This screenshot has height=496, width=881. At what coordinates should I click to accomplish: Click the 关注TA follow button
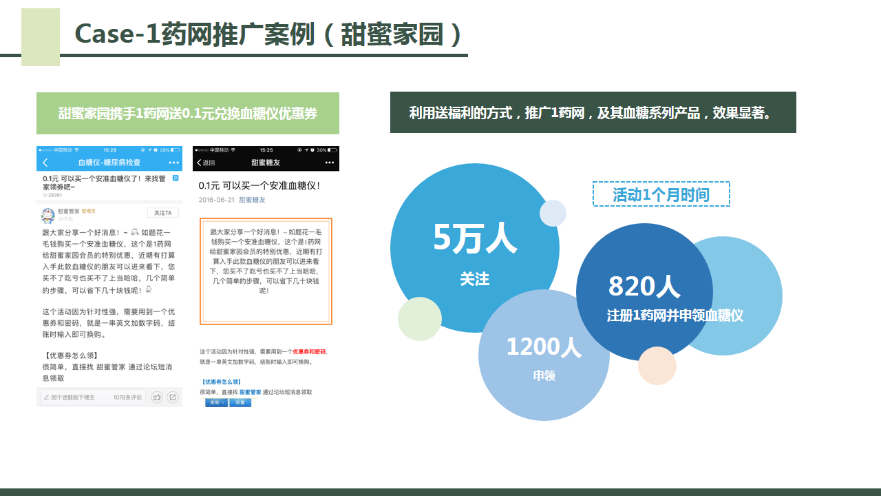162,212
